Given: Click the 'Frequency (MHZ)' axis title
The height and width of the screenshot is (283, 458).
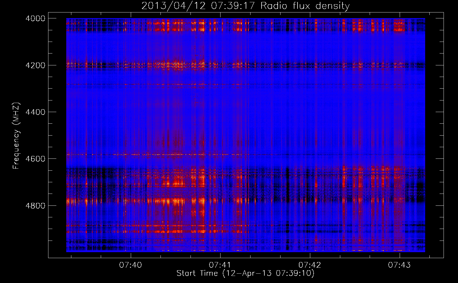Looking at the screenshot, I should point(16,136).
